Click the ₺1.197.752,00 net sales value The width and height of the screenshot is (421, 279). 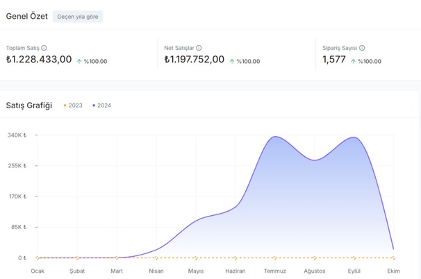(x=194, y=60)
